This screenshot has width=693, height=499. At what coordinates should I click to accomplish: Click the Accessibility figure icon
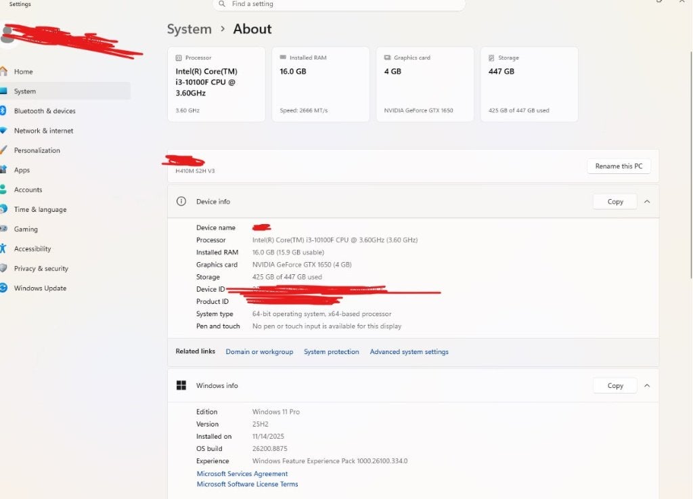tap(3, 248)
